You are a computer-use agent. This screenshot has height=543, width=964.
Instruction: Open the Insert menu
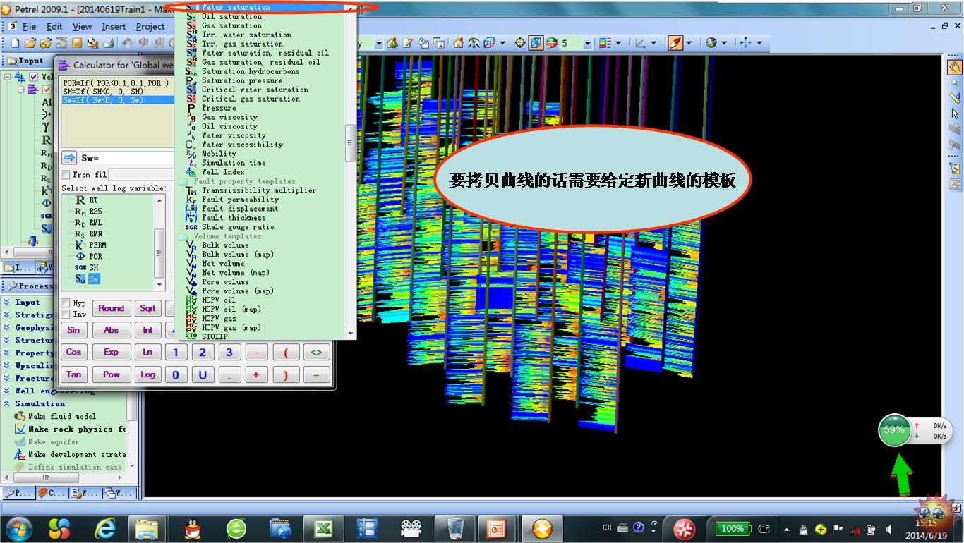(114, 26)
